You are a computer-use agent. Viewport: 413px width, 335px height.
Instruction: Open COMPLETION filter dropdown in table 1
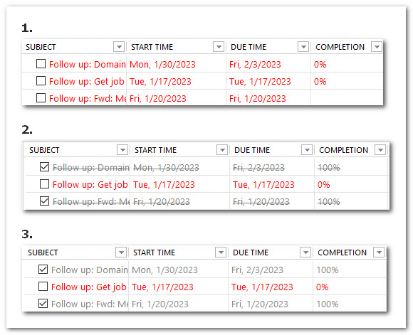pyautogui.click(x=377, y=47)
